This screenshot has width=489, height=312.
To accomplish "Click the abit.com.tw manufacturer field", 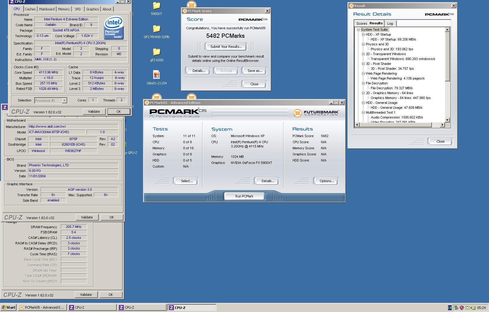I will [x=73, y=126].
